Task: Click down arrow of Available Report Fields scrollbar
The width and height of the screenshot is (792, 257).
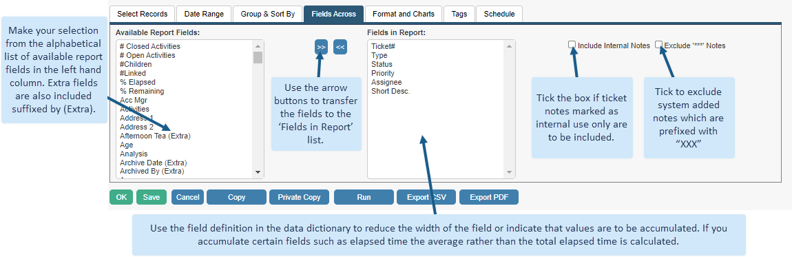Action: (258, 172)
